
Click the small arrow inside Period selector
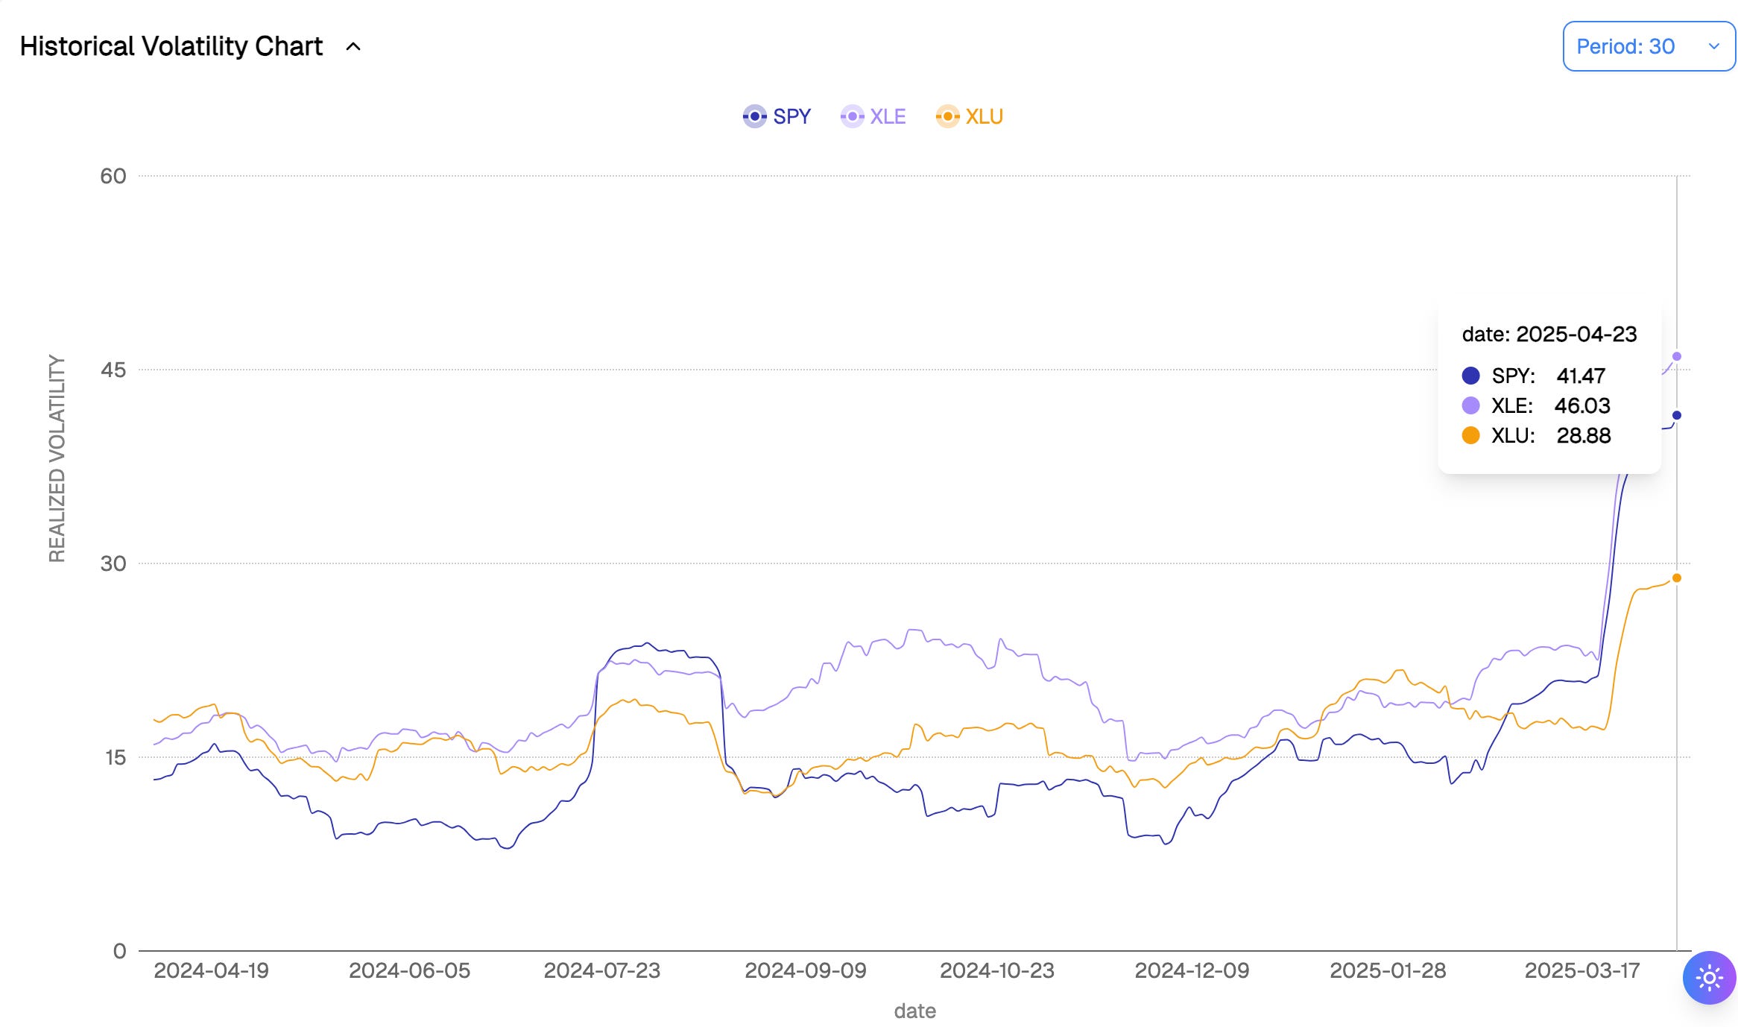click(1713, 46)
